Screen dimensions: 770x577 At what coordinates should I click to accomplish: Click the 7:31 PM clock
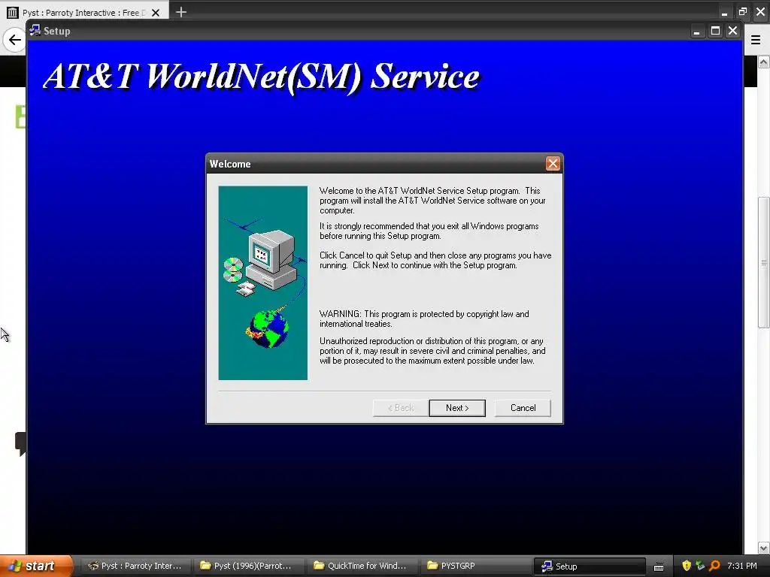742,566
